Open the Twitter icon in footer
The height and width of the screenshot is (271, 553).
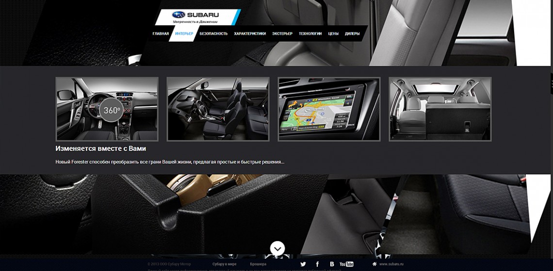click(x=303, y=264)
